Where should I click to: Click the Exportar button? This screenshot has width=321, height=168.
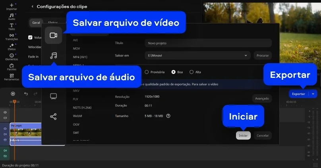[298, 94]
